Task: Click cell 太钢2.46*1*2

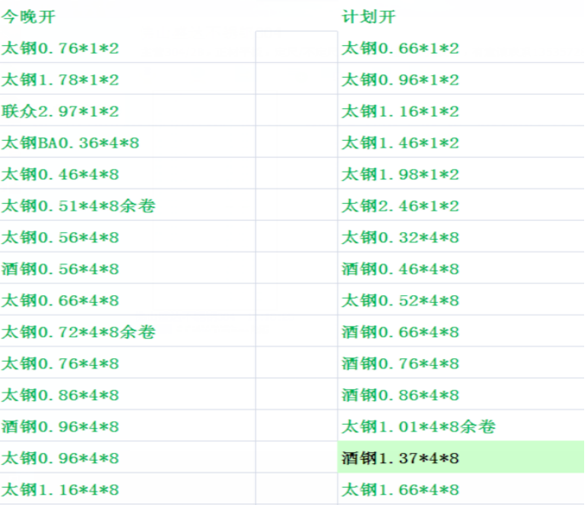Action: pyautogui.click(x=461, y=205)
